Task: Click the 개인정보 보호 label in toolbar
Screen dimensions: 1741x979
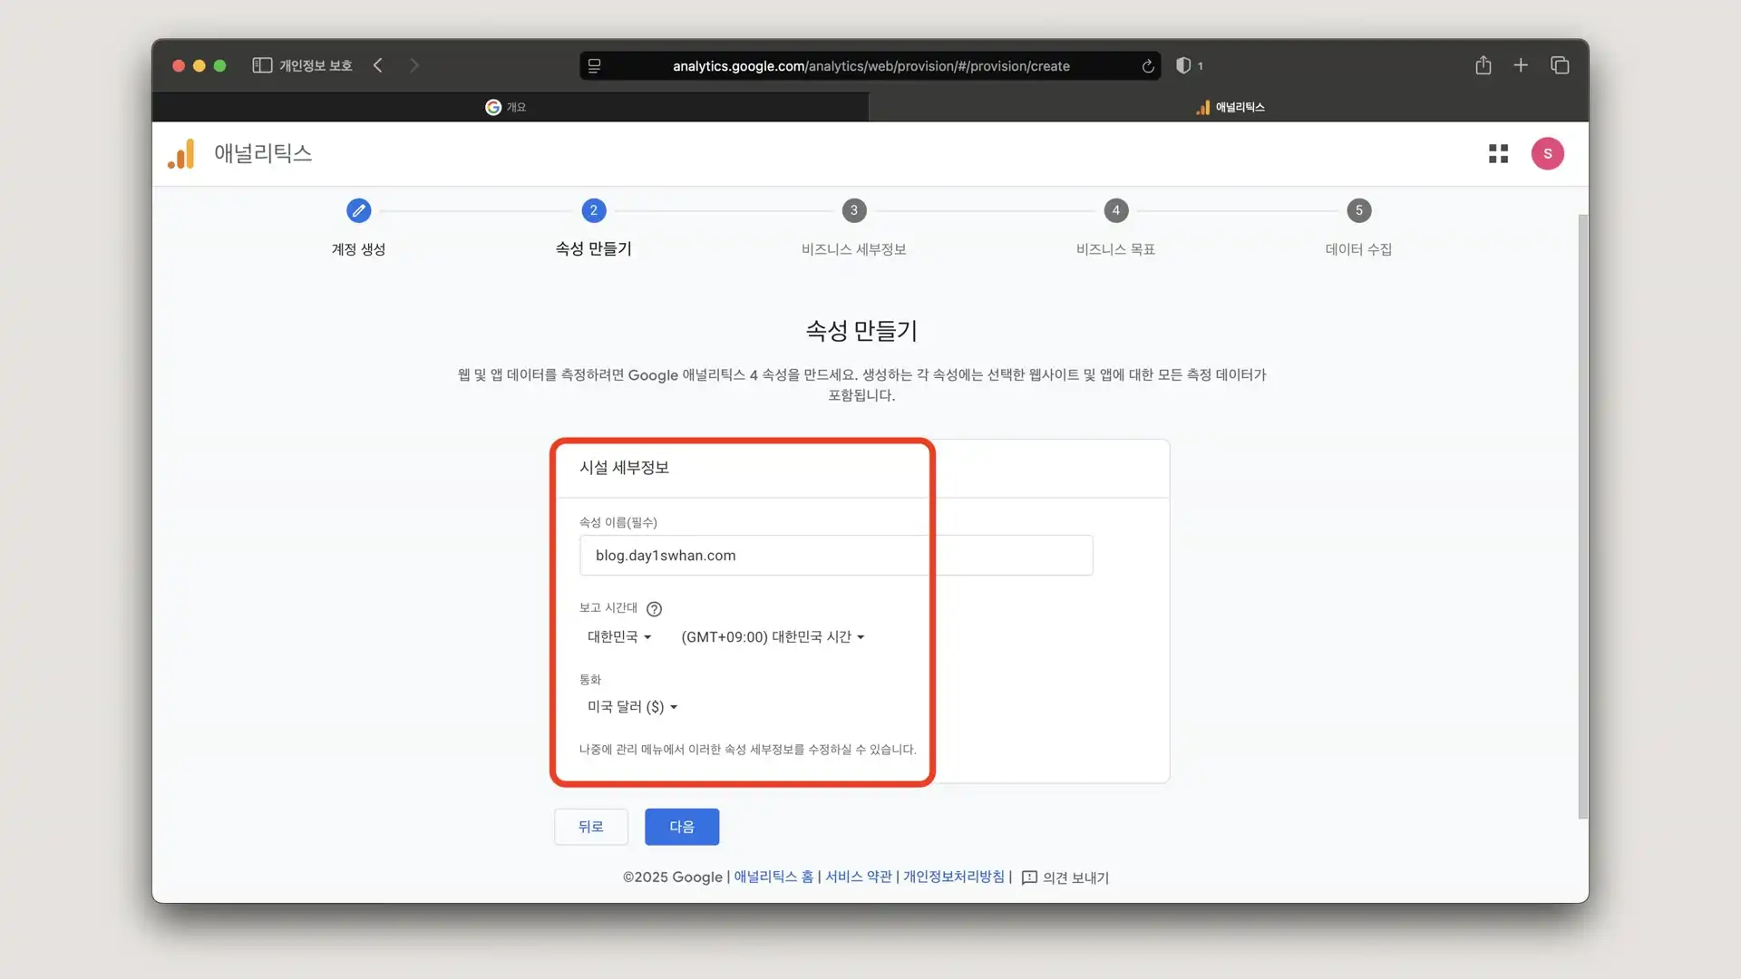Action: (x=316, y=65)
